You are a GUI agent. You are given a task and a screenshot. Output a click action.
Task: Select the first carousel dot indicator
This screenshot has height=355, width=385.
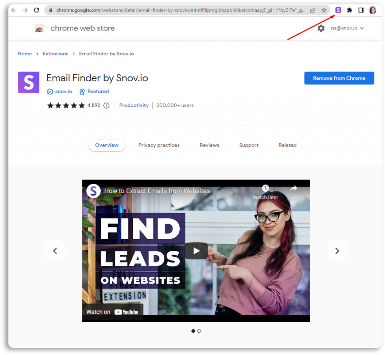193,331
